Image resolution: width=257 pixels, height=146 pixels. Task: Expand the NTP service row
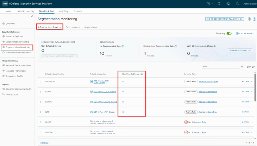[x=41, y=112]
